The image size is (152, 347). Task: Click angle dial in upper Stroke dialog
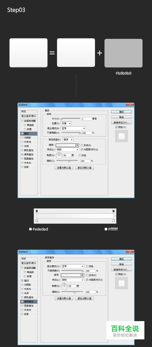tap(59, 155)
